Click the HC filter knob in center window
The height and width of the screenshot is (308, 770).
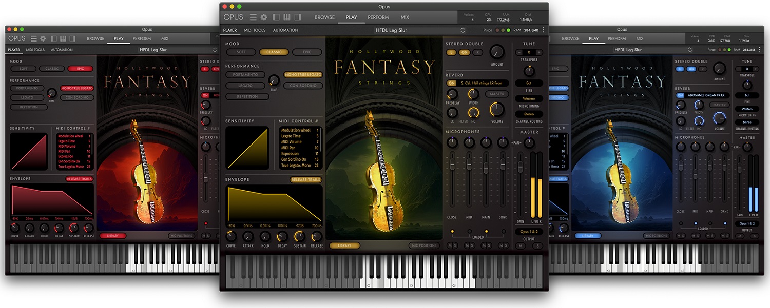(x=473, y=113)
